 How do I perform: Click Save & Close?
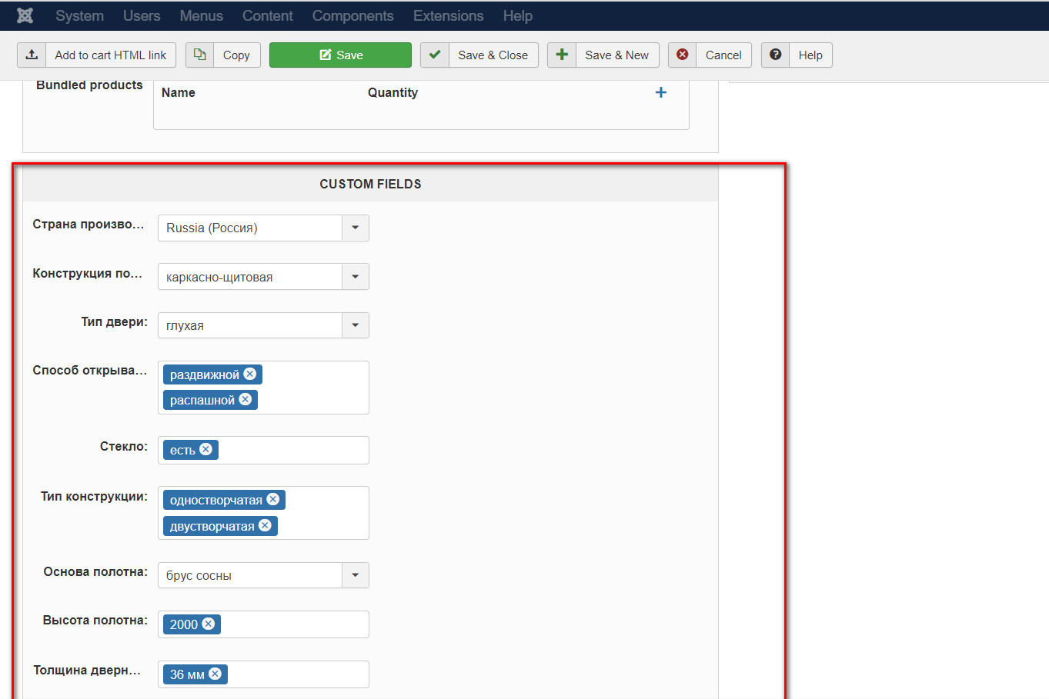[x=479, y=55]
